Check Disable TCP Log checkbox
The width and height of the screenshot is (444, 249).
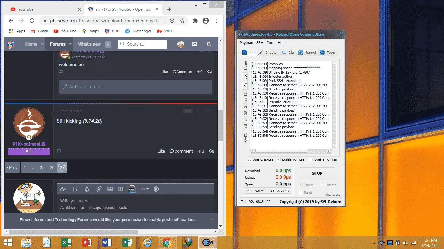coord(311,160)
